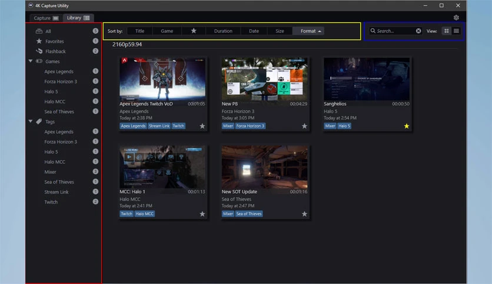Switch to list view icon
Viewport: 492px width, 284px height.
[x=456, y=31]
